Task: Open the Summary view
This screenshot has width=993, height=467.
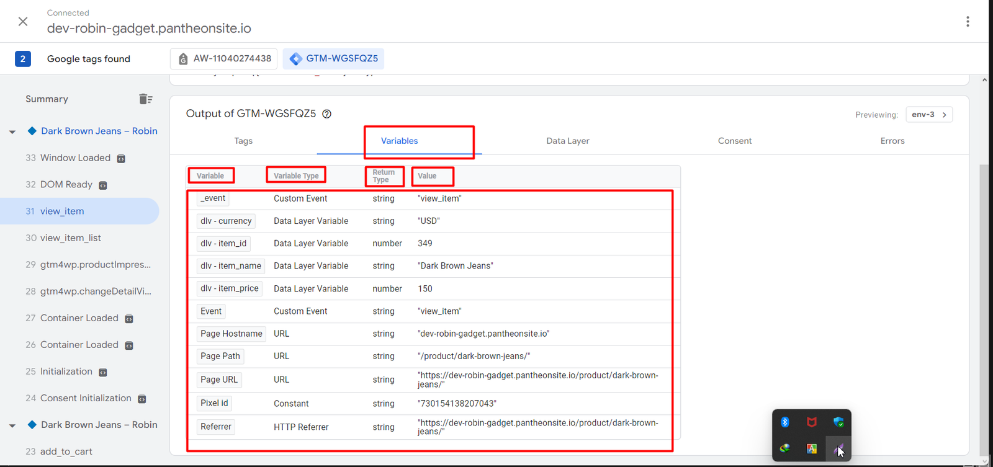Action: (x=47, y=99)
